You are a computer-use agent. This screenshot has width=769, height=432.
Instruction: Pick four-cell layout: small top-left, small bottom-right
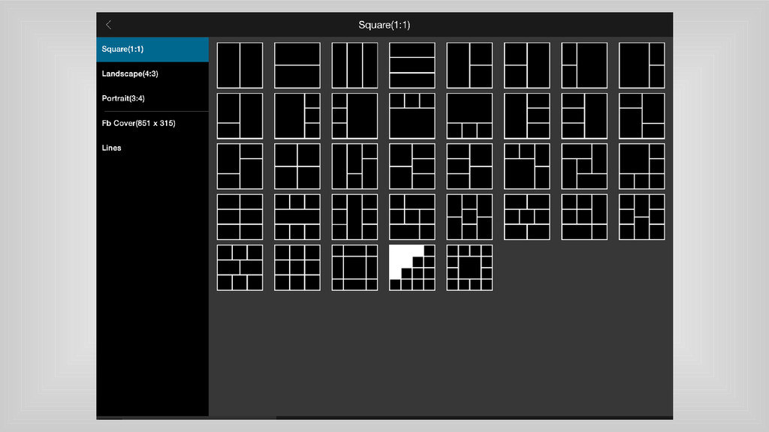pos(641,116)
